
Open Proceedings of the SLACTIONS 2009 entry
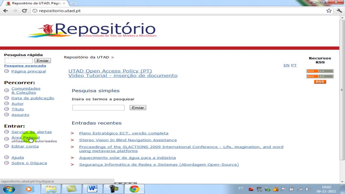pos(181,149)
